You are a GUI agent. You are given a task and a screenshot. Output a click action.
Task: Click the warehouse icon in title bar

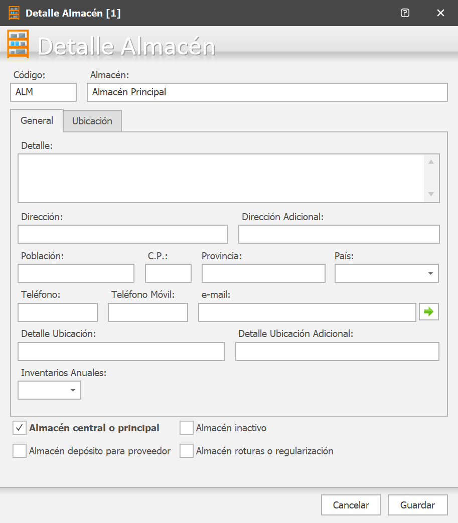click(x=14, y=13)
